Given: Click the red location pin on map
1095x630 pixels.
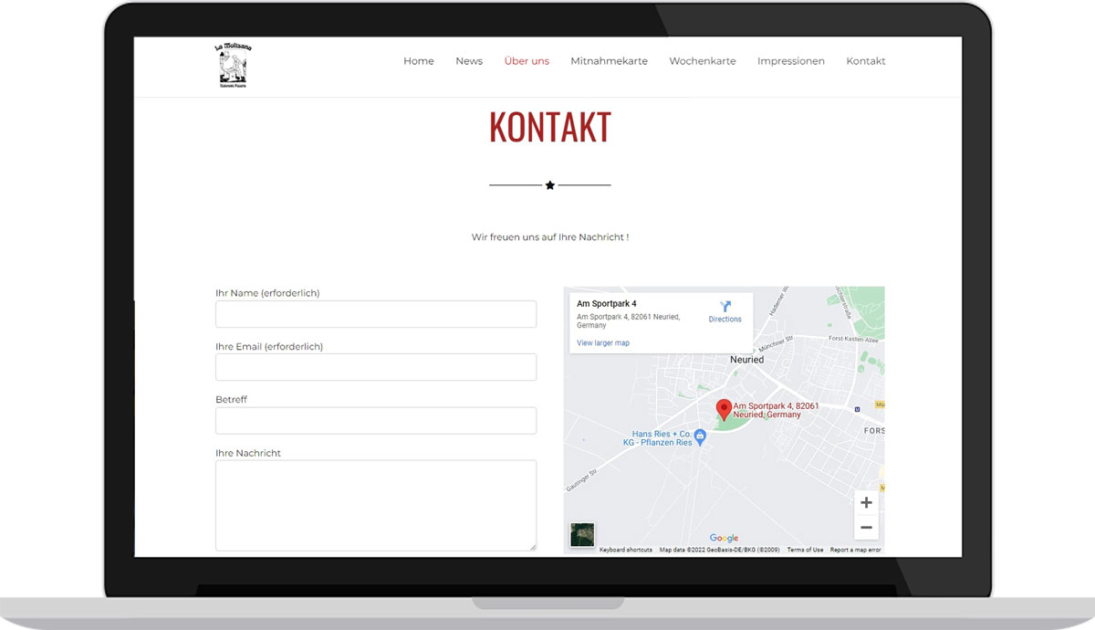Looking at the screenshot, I should click(x=723, y=409).
